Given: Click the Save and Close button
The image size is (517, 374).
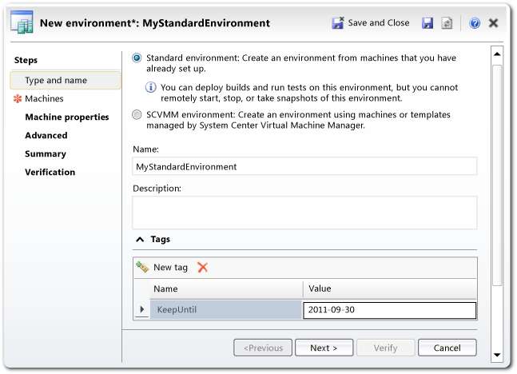Looking at the screenshot, I should click(371, 23).
